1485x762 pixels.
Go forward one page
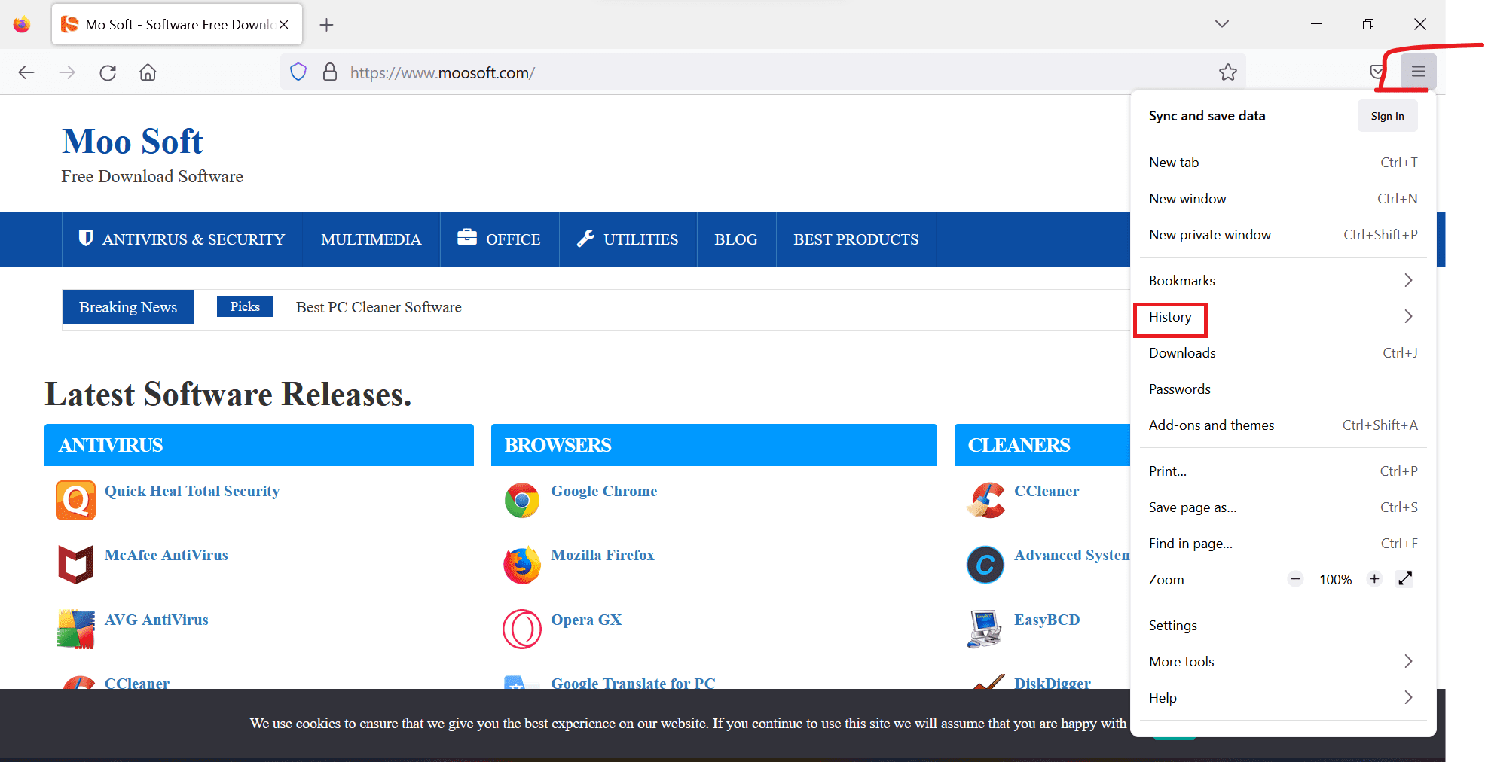[67, 72]
